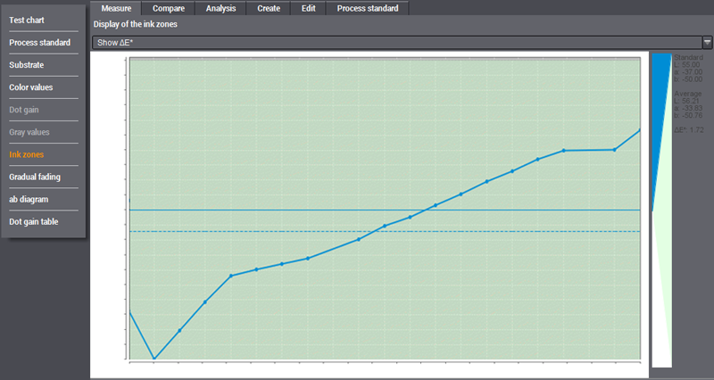Open Gradual fading view

[x=35, y=177]
